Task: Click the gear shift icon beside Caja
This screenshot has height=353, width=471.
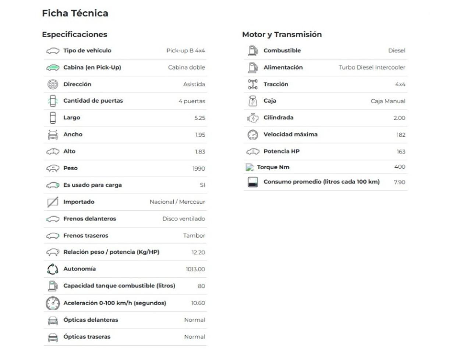Action: point(253,101)
